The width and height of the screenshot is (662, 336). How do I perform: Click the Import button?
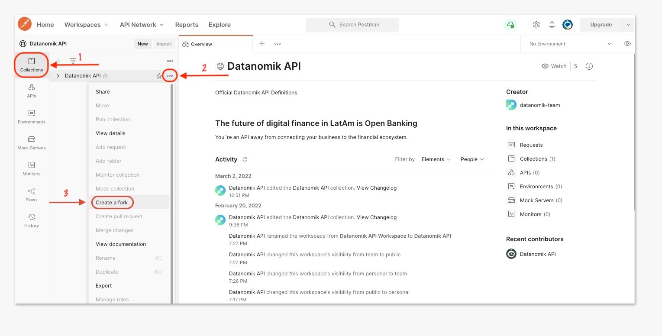pos(164,44)
